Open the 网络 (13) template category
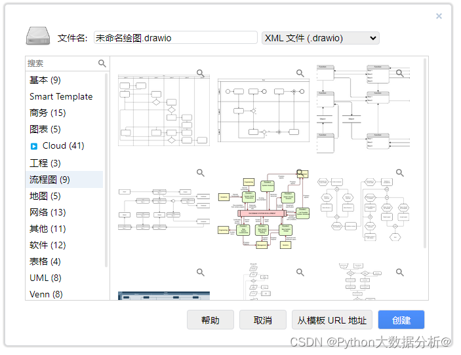 [48, 212]
